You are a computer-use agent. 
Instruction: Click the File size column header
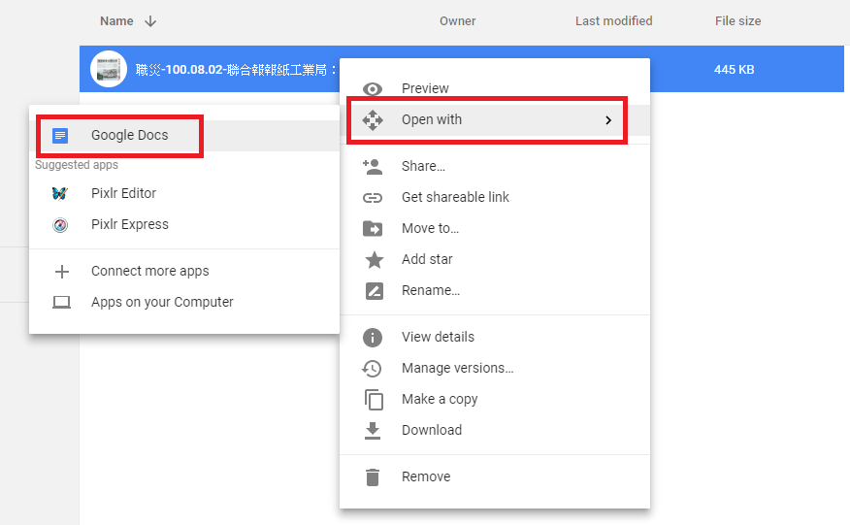pyautogui.click(x=737, y=21)
